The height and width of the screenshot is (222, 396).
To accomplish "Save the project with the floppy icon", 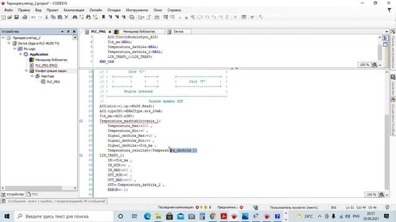I will (x=17, y=17).
